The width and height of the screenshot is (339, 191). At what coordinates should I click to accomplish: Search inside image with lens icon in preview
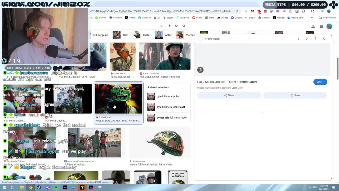click(200, 70)
